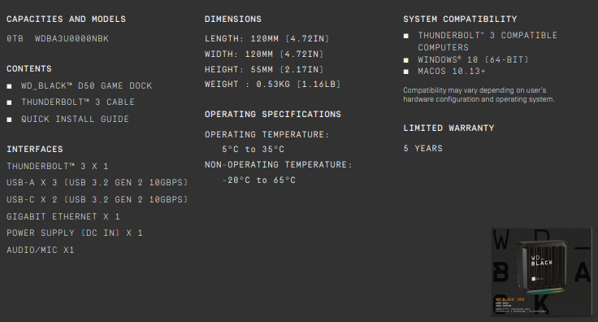Select the 'CAPACITIES AND MODELS' heading

pos(66,19)
